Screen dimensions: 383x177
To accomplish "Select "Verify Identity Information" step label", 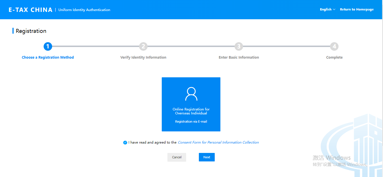I will point(143,57).
